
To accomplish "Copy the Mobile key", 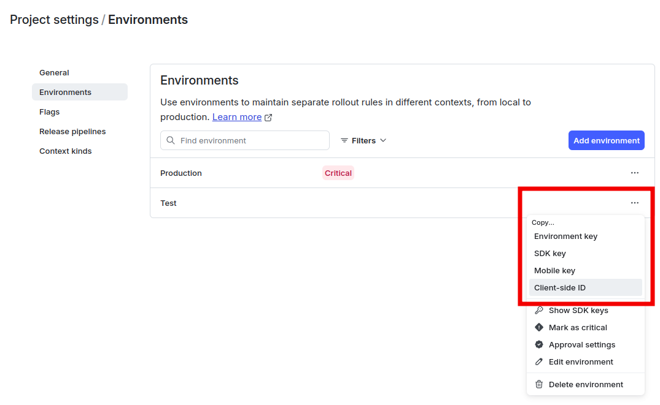I will pyautogui.click(x=554, y=270).
